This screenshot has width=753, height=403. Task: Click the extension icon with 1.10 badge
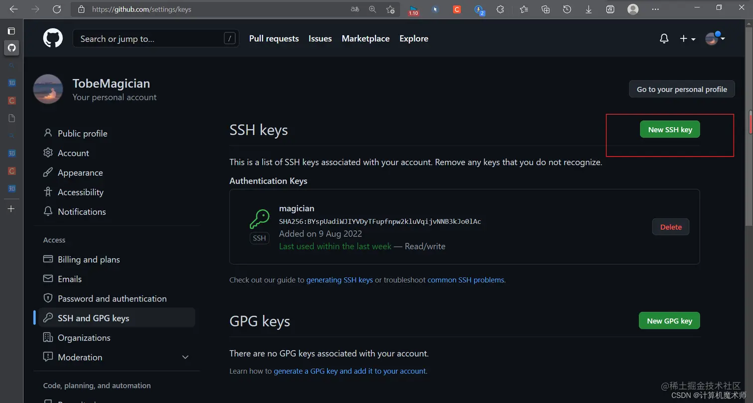pos(413,10)
